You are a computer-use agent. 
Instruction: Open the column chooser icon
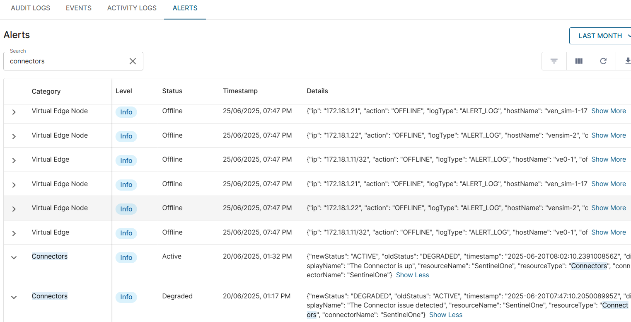click(579, 61)
